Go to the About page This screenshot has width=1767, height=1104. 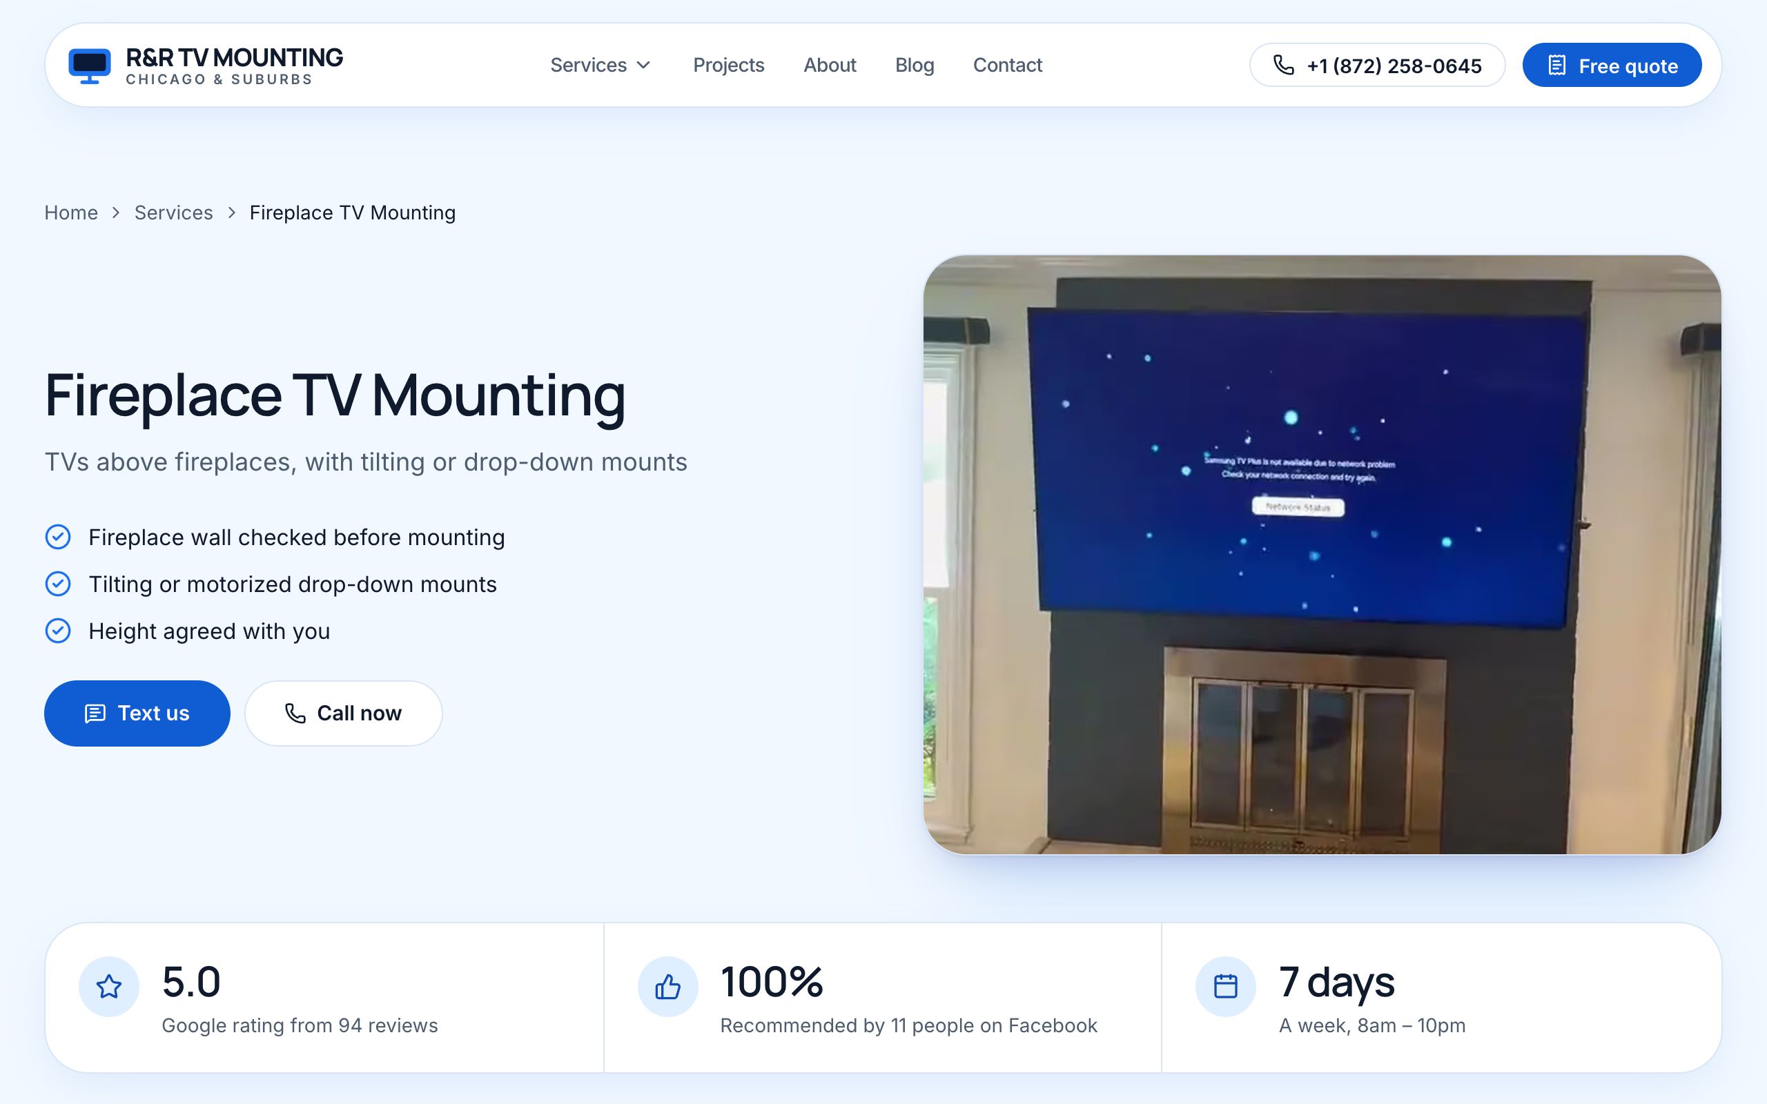point(830,65)
